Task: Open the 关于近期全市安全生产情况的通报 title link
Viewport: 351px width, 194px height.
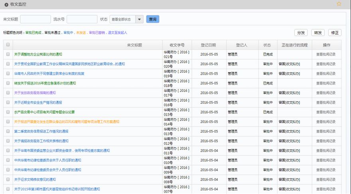Action: click(x=38, y=103)
